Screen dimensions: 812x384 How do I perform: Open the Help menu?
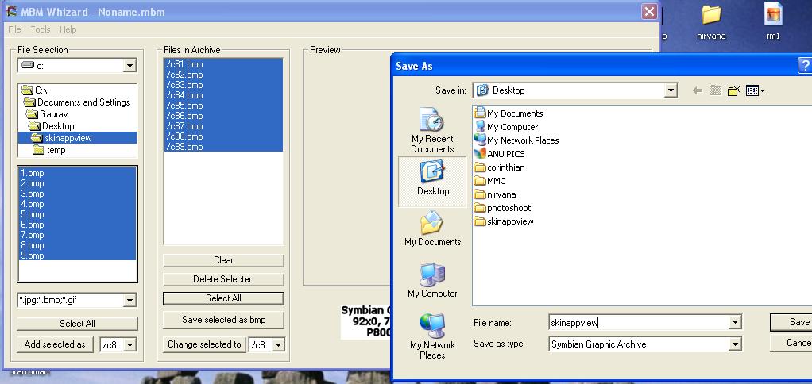point(68,29)
